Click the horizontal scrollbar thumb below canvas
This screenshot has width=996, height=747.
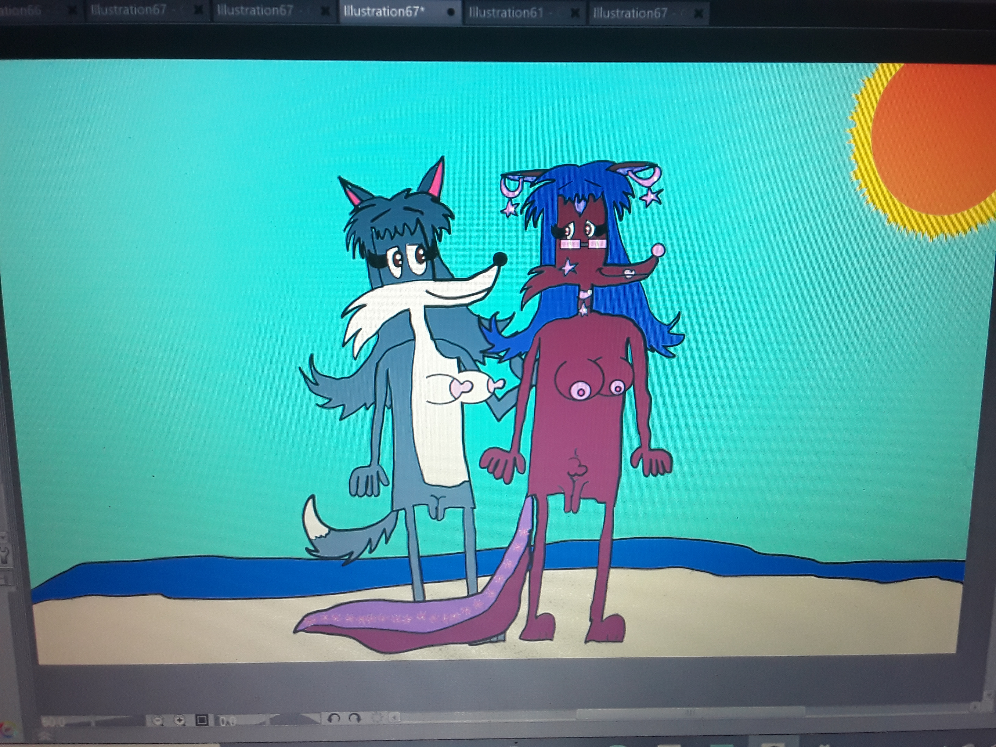689,713
